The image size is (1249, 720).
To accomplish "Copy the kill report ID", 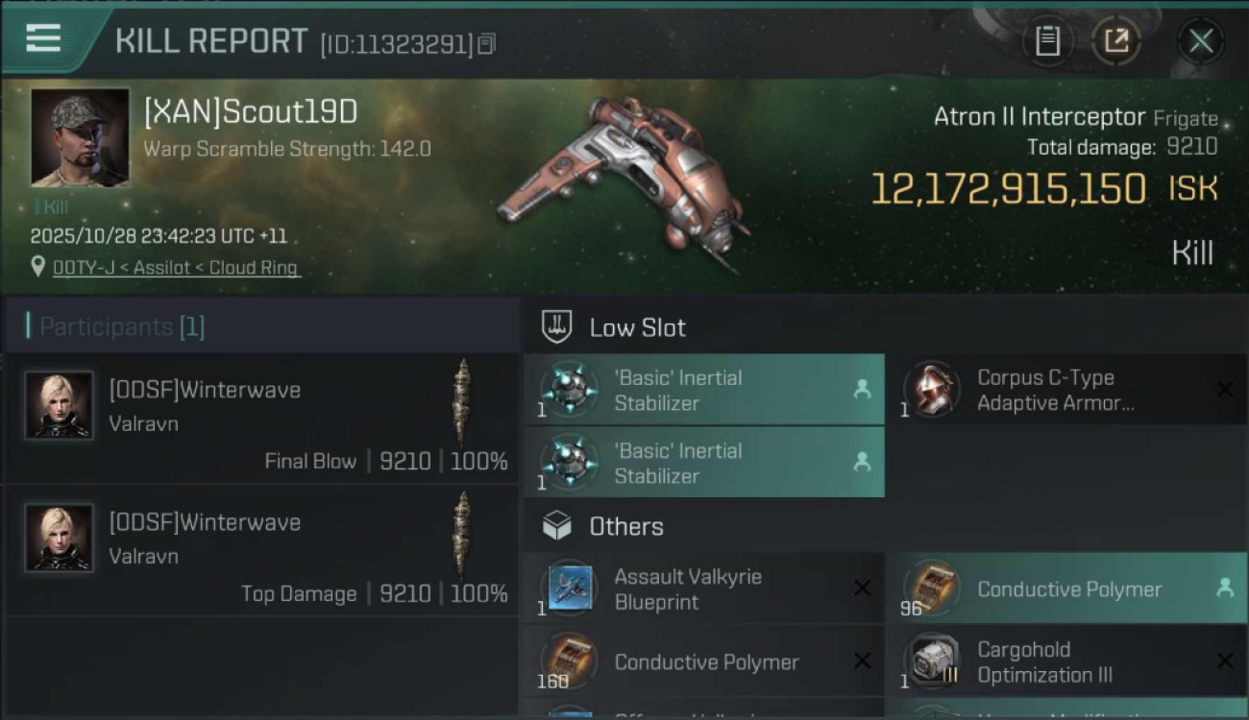I will point(486,44).
